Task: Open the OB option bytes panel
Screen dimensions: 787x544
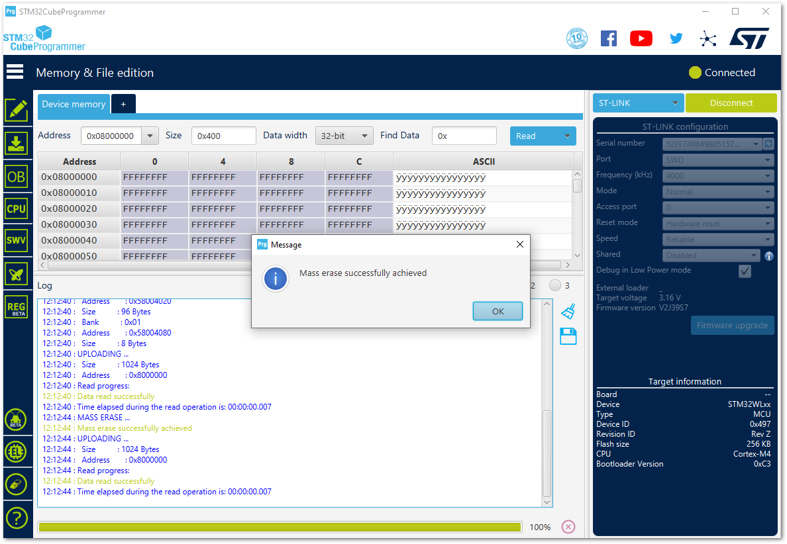Action: pyautogui.click(x=17, y=177)
